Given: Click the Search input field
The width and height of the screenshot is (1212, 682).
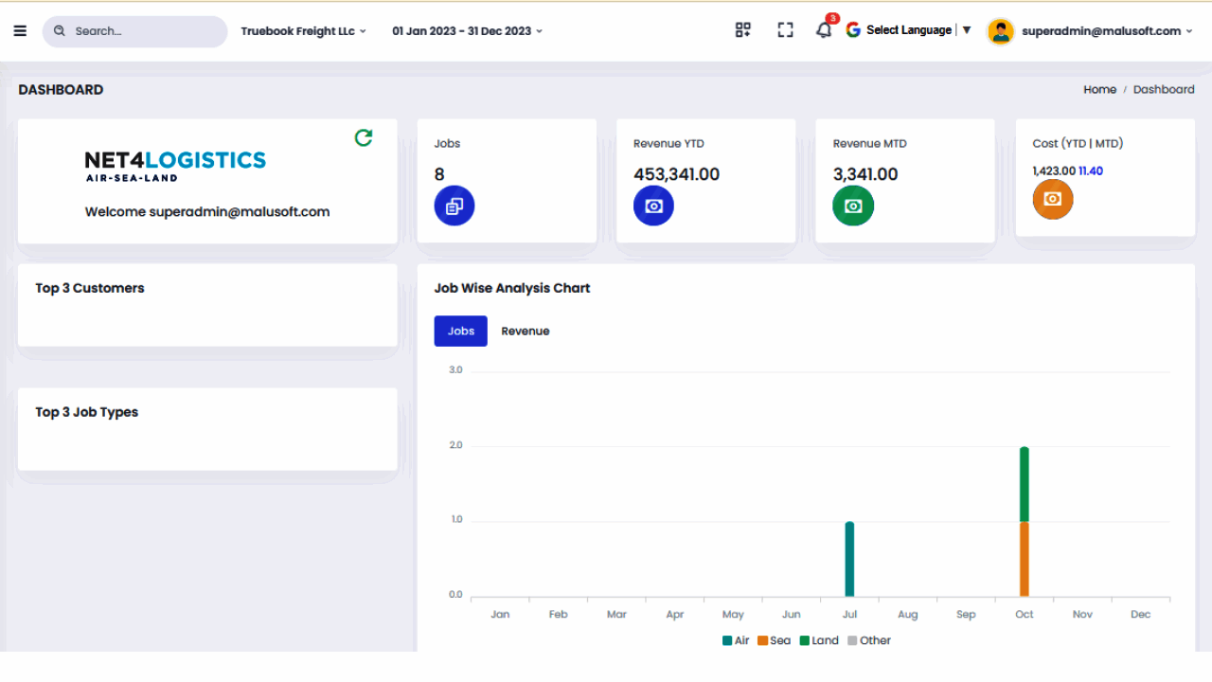Looking at the screenshot, I should tap(135, 31).
